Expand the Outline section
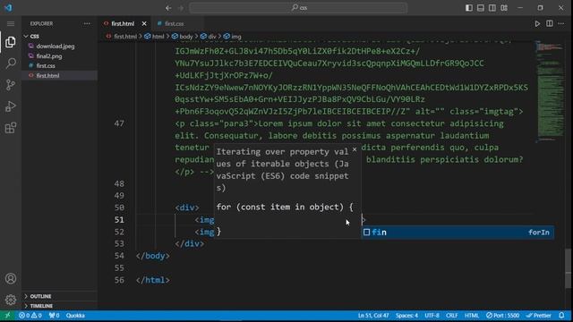 pos(40,296)
